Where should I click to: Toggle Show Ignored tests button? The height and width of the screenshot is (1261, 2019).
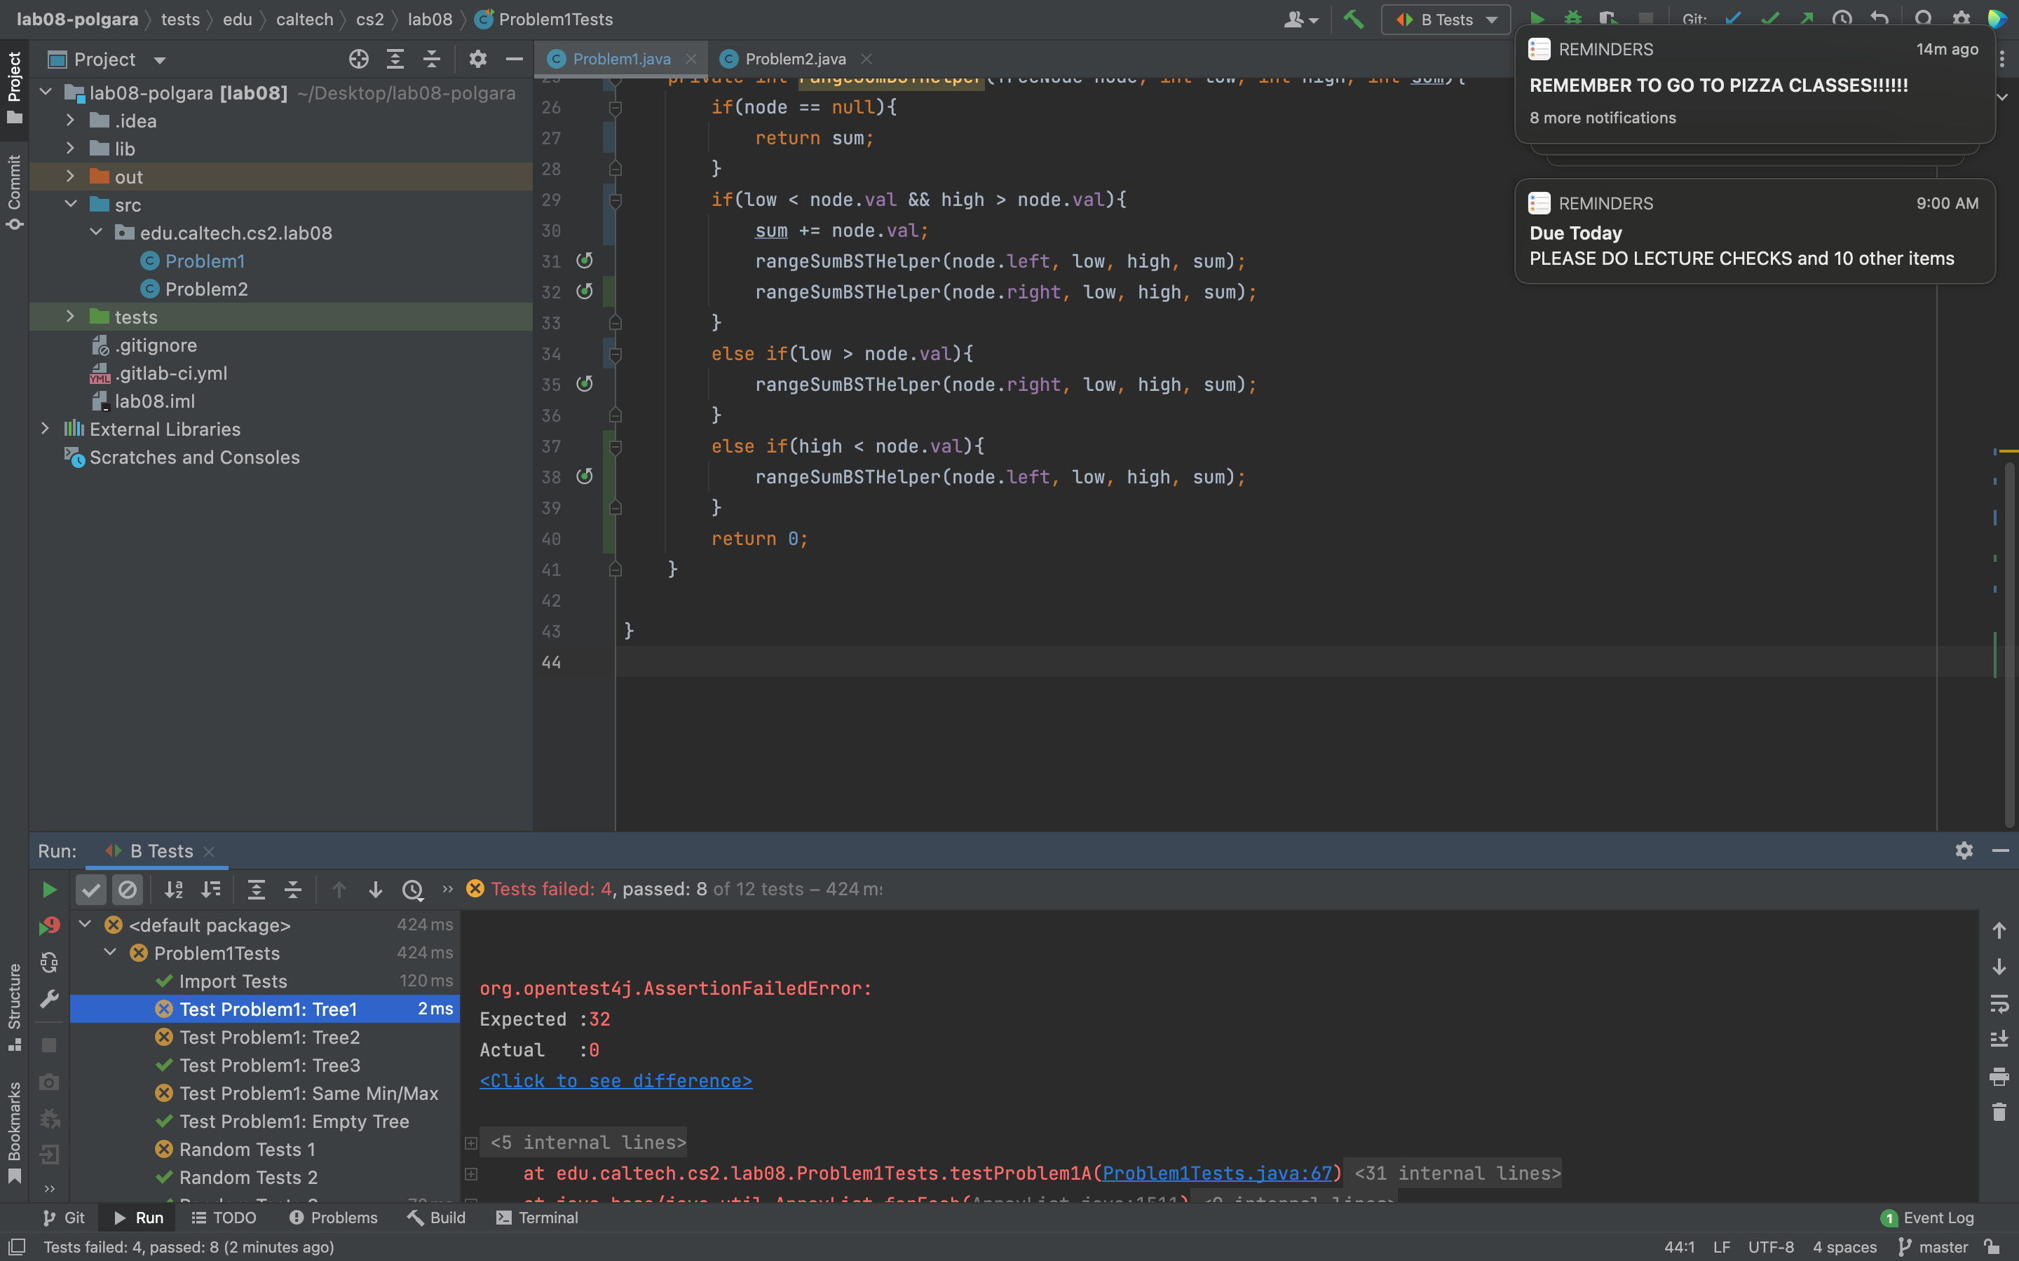coord(128,890)
